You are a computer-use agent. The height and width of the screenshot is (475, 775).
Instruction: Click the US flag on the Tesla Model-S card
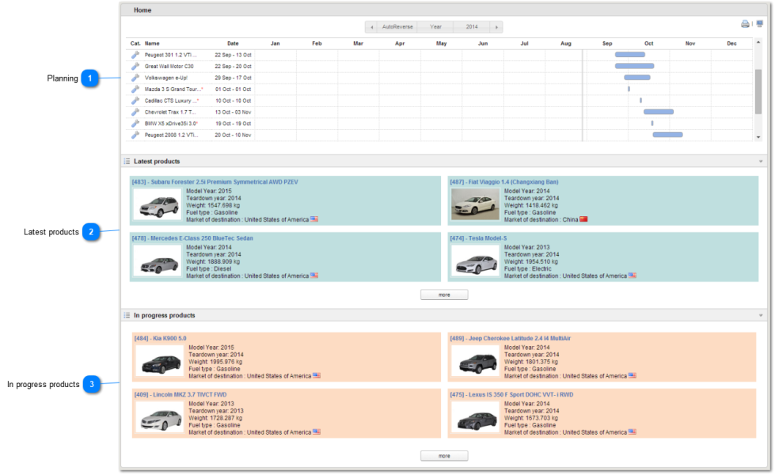(633, 275)
